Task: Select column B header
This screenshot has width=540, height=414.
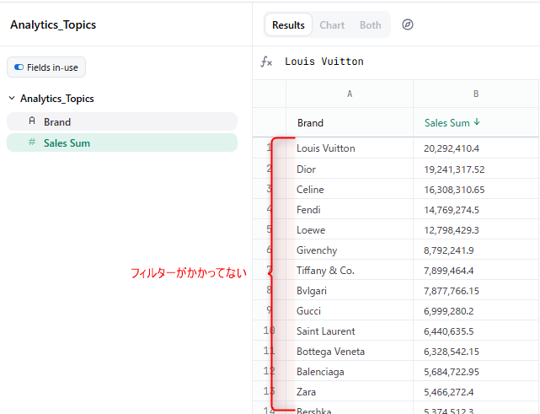Action: click(476, 94)
